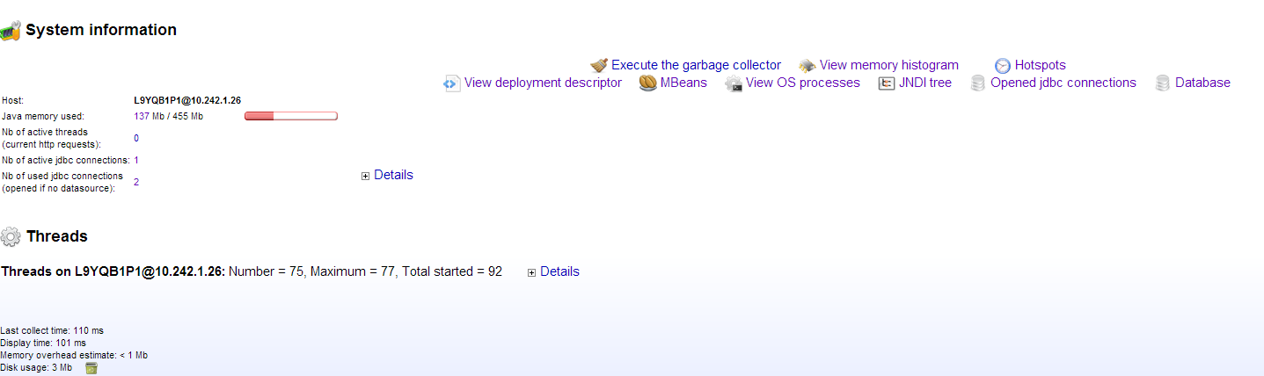Click the Java memory used progress bar
Image resolution: width=1264 pixels, height=376 pixels.
click(x=291, y=116)
